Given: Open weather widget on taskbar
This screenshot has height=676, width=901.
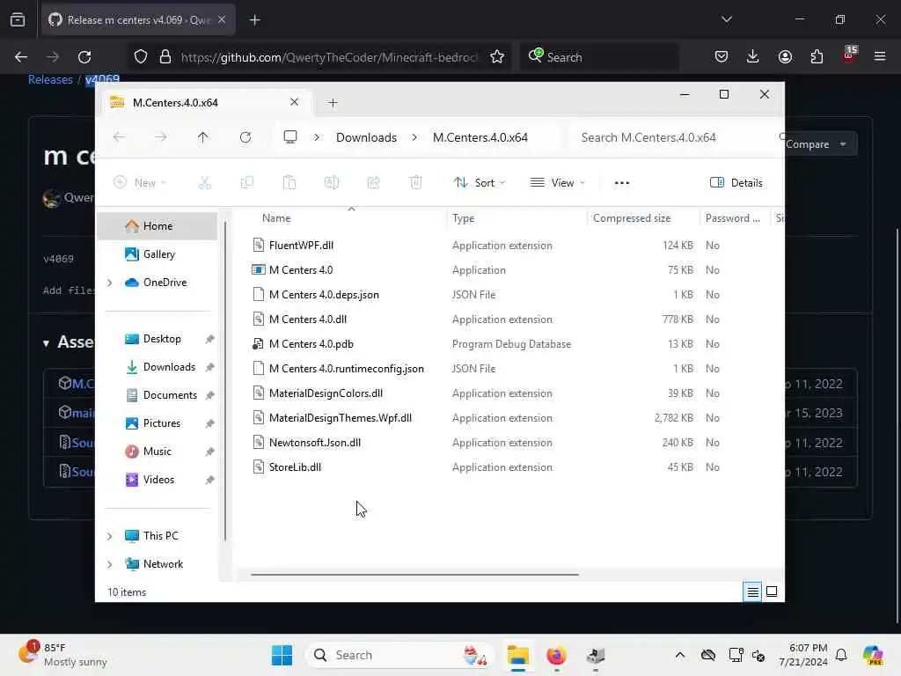Looking at the screenshot, I should (x=63, y=655).
